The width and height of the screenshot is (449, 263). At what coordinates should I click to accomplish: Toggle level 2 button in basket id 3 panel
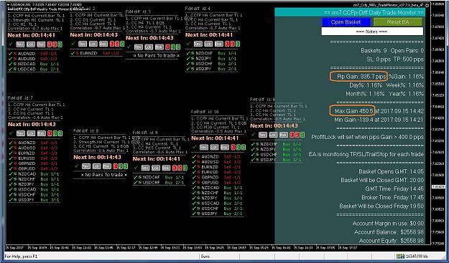pyautogui.click(x=172, y=47)
